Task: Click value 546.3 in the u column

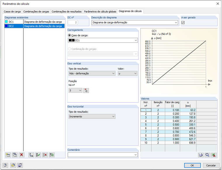Action: click(x=188, y=135)
